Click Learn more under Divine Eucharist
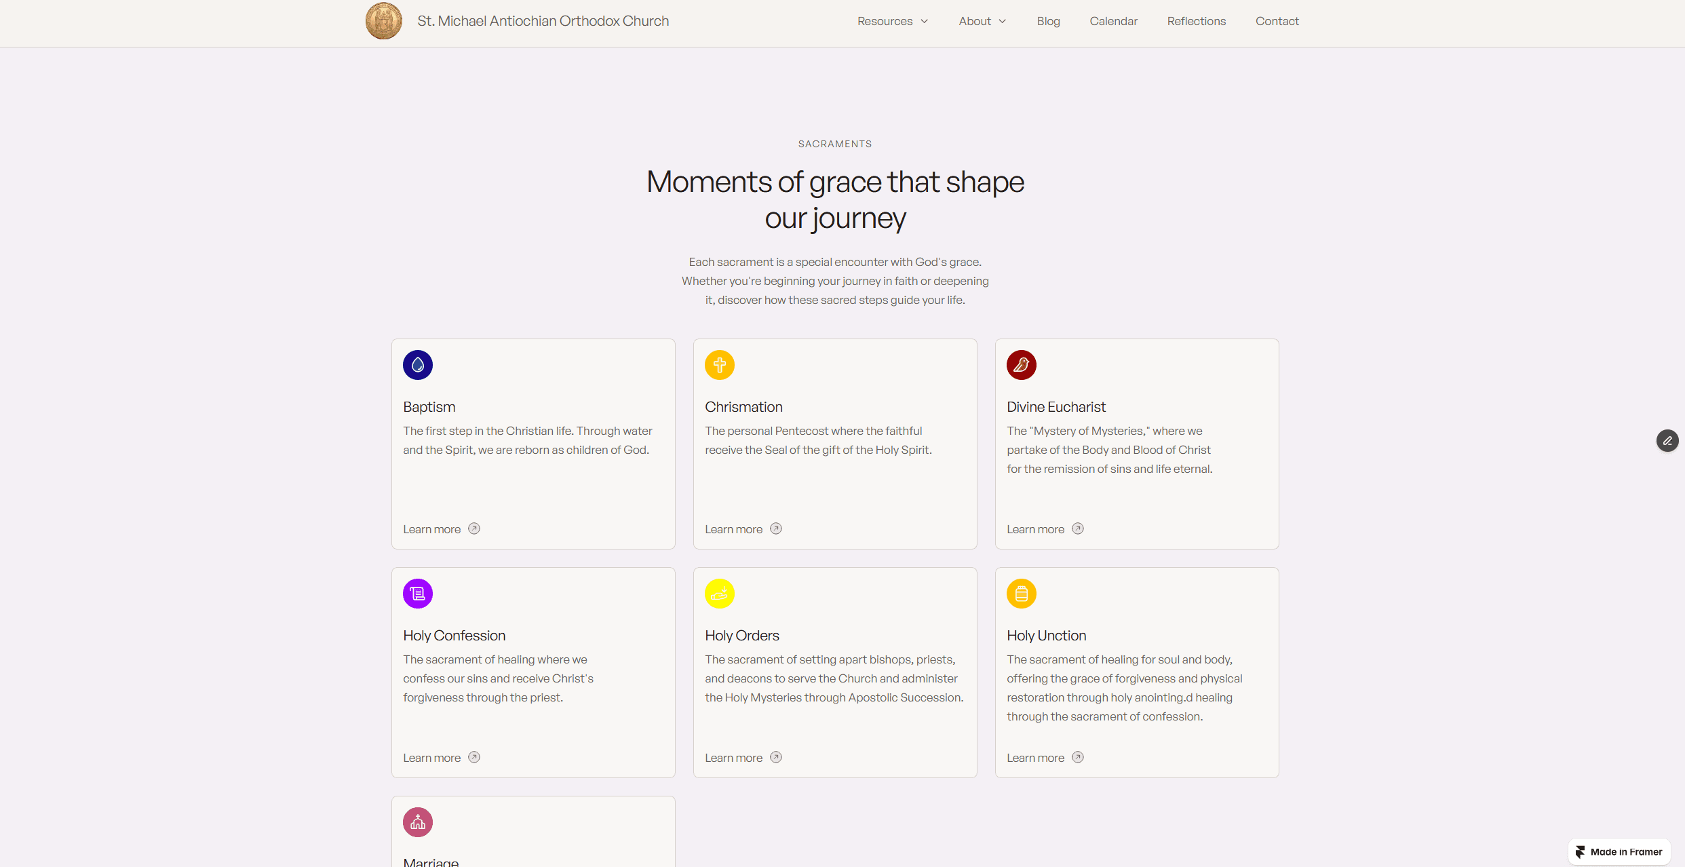 [x=1036, y=529]
